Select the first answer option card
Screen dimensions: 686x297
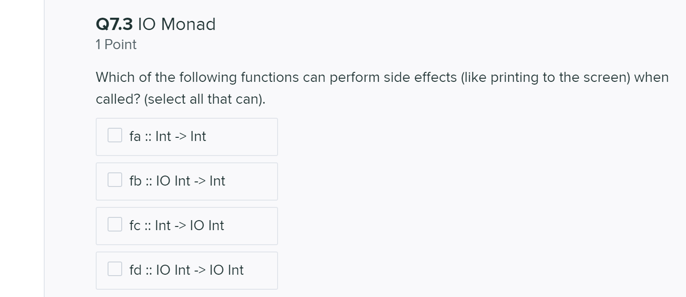(x=187, y=136)
